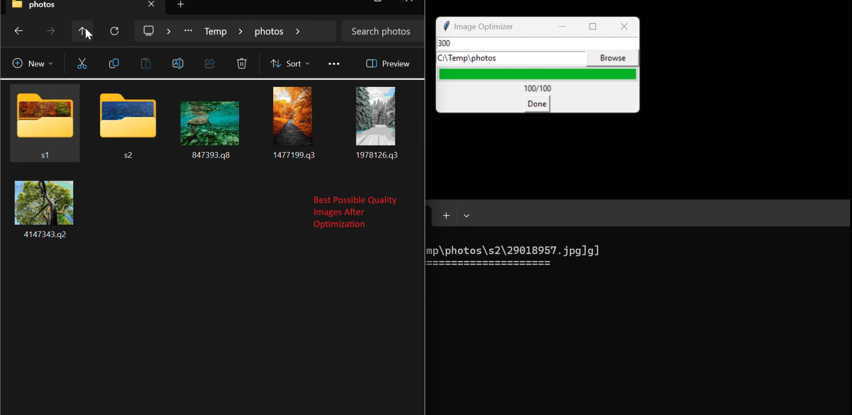Select Temp in the address breadcrumb
This screenshot has height=415, width=852.
[215, 31]
